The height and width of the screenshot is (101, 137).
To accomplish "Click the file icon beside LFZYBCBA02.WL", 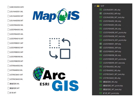I will (8, 79).
